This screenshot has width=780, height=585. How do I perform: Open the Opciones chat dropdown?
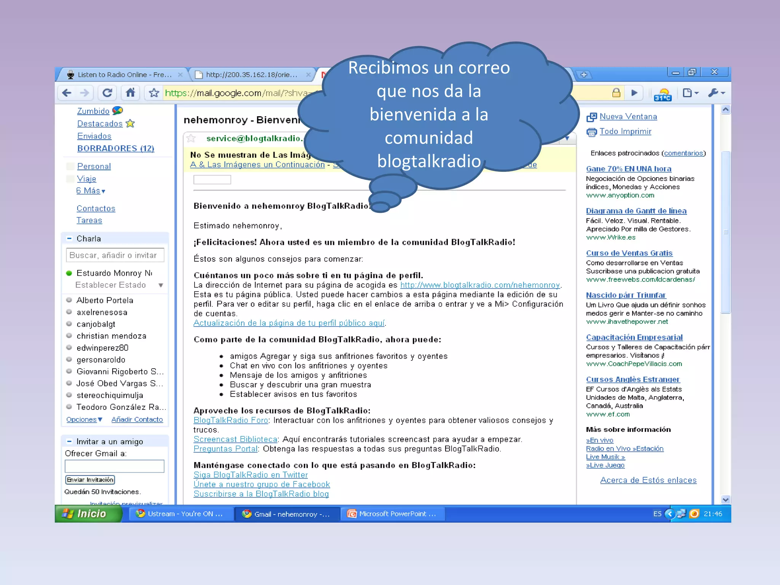(x=84, y=419)
